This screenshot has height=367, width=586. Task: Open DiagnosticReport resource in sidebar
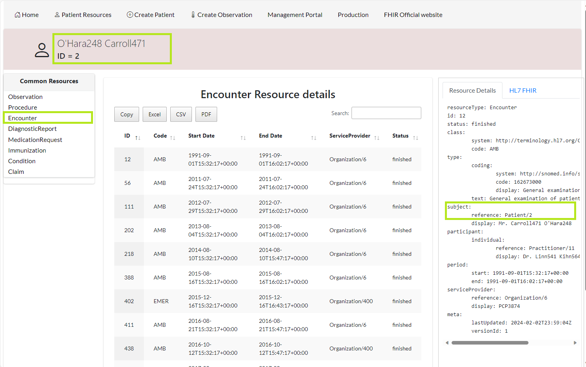[x=32, y=129]
